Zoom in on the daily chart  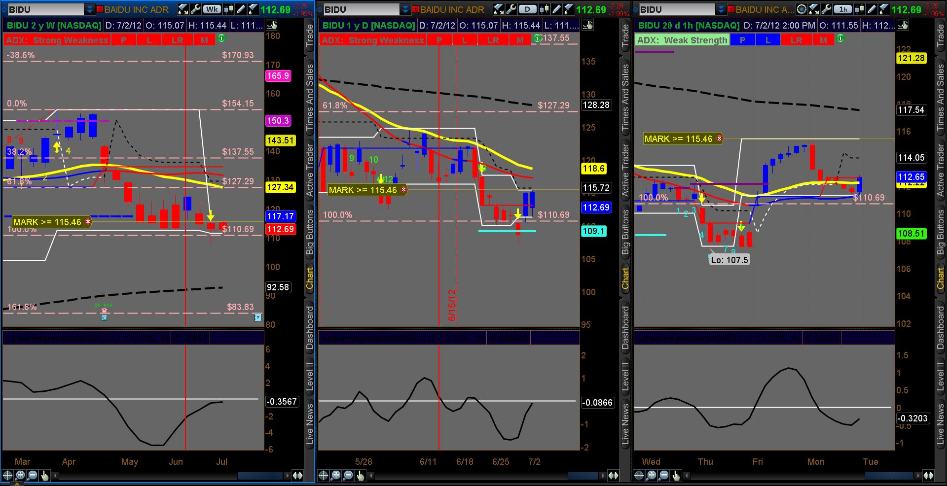coord(335,475)
